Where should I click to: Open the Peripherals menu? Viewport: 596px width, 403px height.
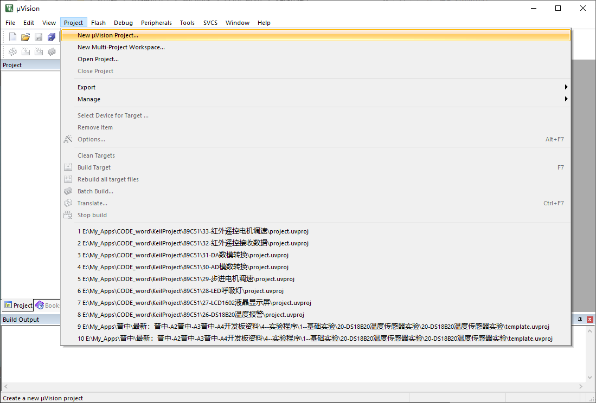pyautogui.click(x=156, y=23)
